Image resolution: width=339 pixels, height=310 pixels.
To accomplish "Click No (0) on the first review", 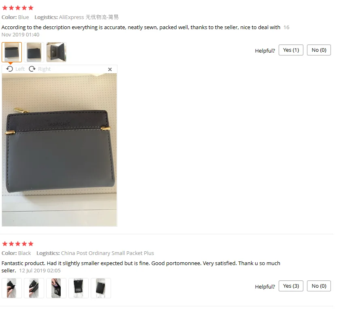I will point(319,50).
